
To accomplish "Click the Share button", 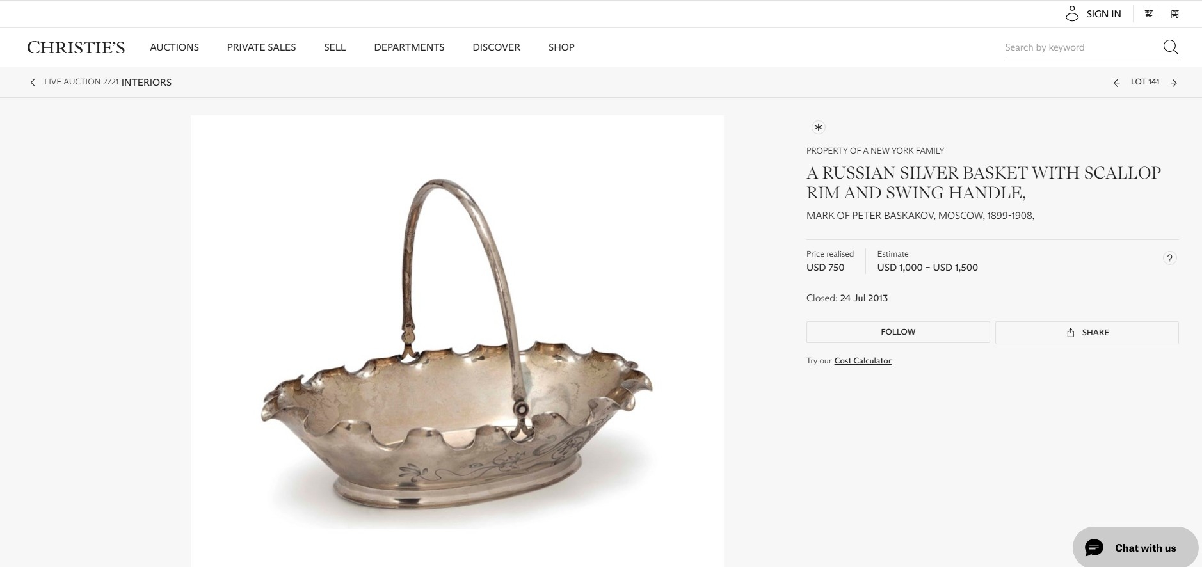I will click(1087, 332).
